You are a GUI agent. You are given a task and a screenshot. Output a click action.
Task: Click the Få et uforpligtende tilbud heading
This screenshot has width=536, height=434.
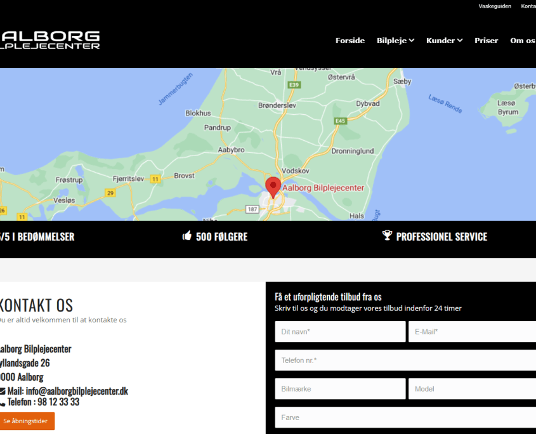(x=328, y=297)
